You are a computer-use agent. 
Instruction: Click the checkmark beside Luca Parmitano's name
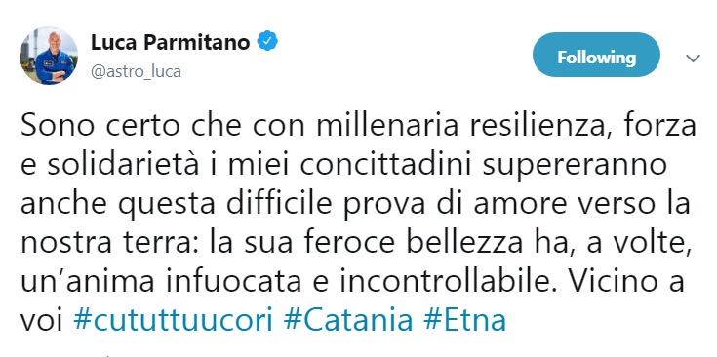267,42
